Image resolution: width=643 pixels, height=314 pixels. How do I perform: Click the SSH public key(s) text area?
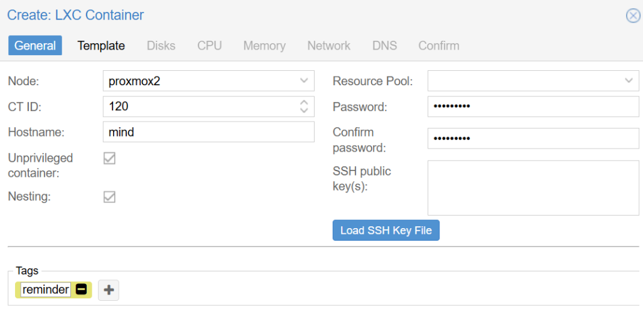coord(533,188)
